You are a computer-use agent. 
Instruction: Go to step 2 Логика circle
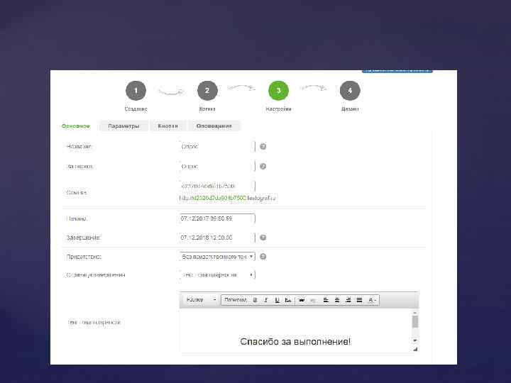207,91
